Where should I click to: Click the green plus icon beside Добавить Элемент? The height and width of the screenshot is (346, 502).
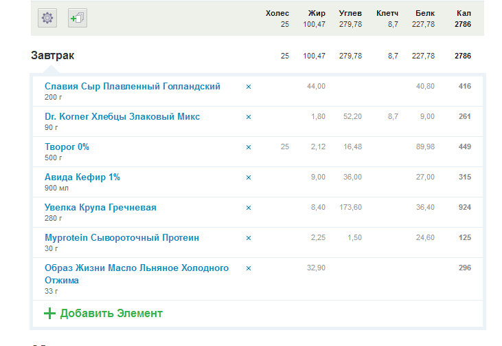[x=49, y=313]
